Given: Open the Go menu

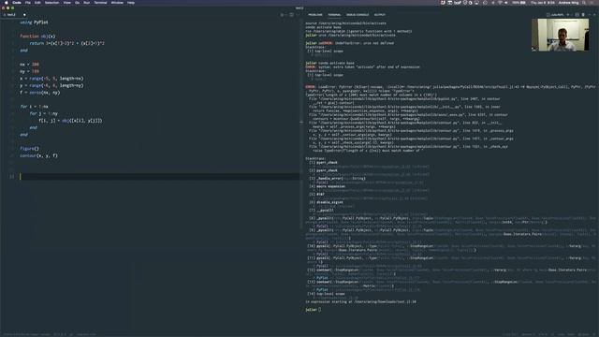Looking at the screenshot, I should tap(78, 2).
